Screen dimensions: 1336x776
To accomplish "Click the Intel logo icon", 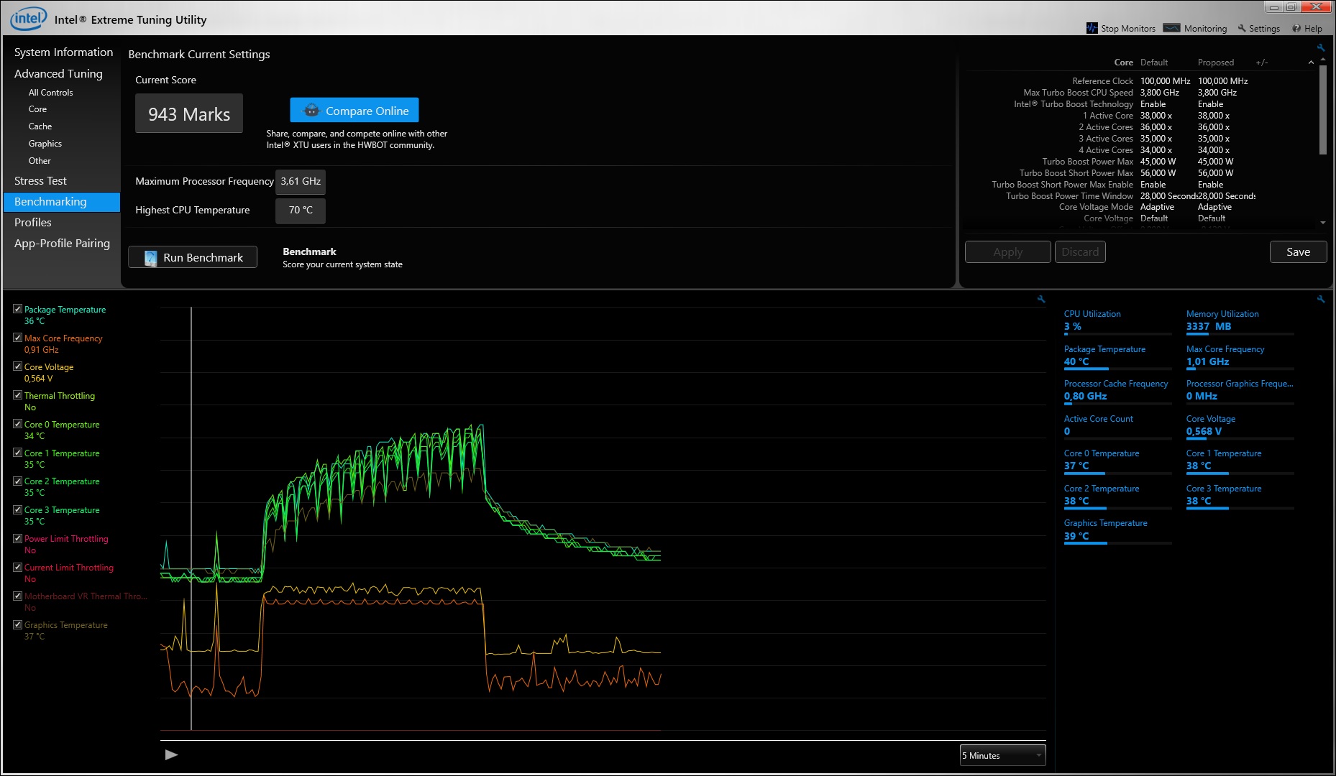I will click(x=29, y=19).
